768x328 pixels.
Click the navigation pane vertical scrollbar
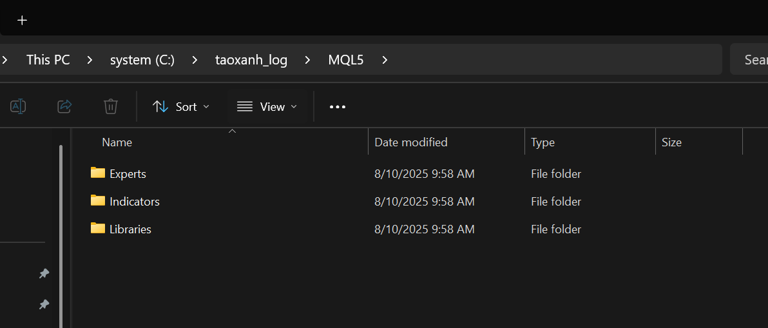pyautogui.click(x=61, y=226)
